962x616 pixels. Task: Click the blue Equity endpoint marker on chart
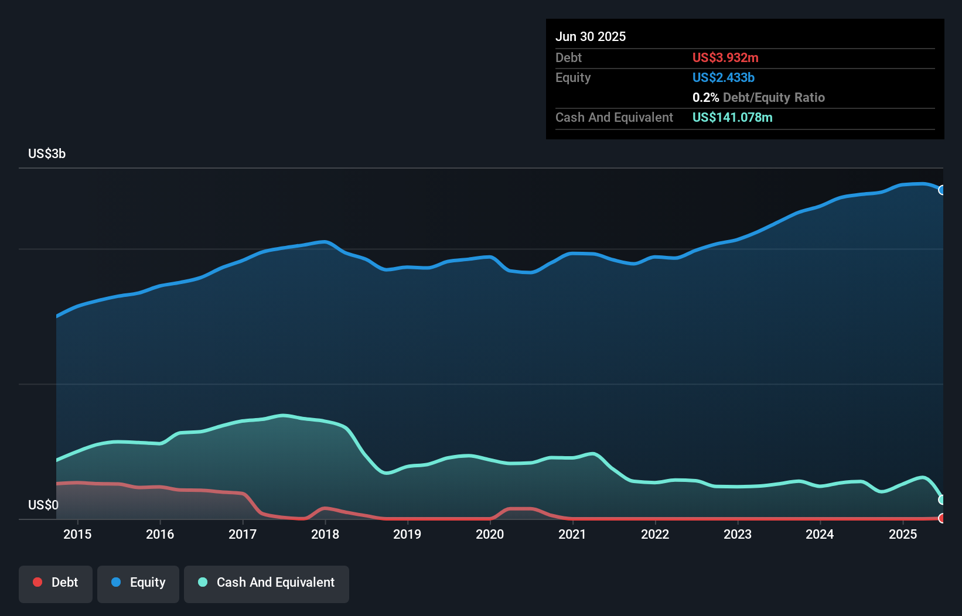942,190
